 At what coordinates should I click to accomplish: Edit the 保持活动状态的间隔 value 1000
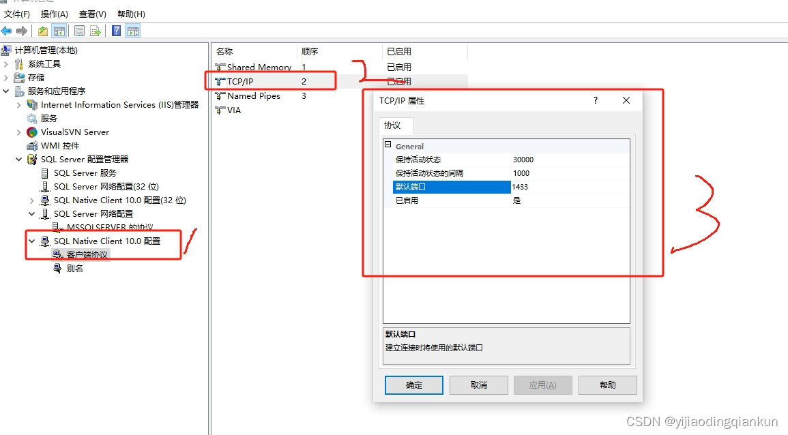tap(570, 173)
